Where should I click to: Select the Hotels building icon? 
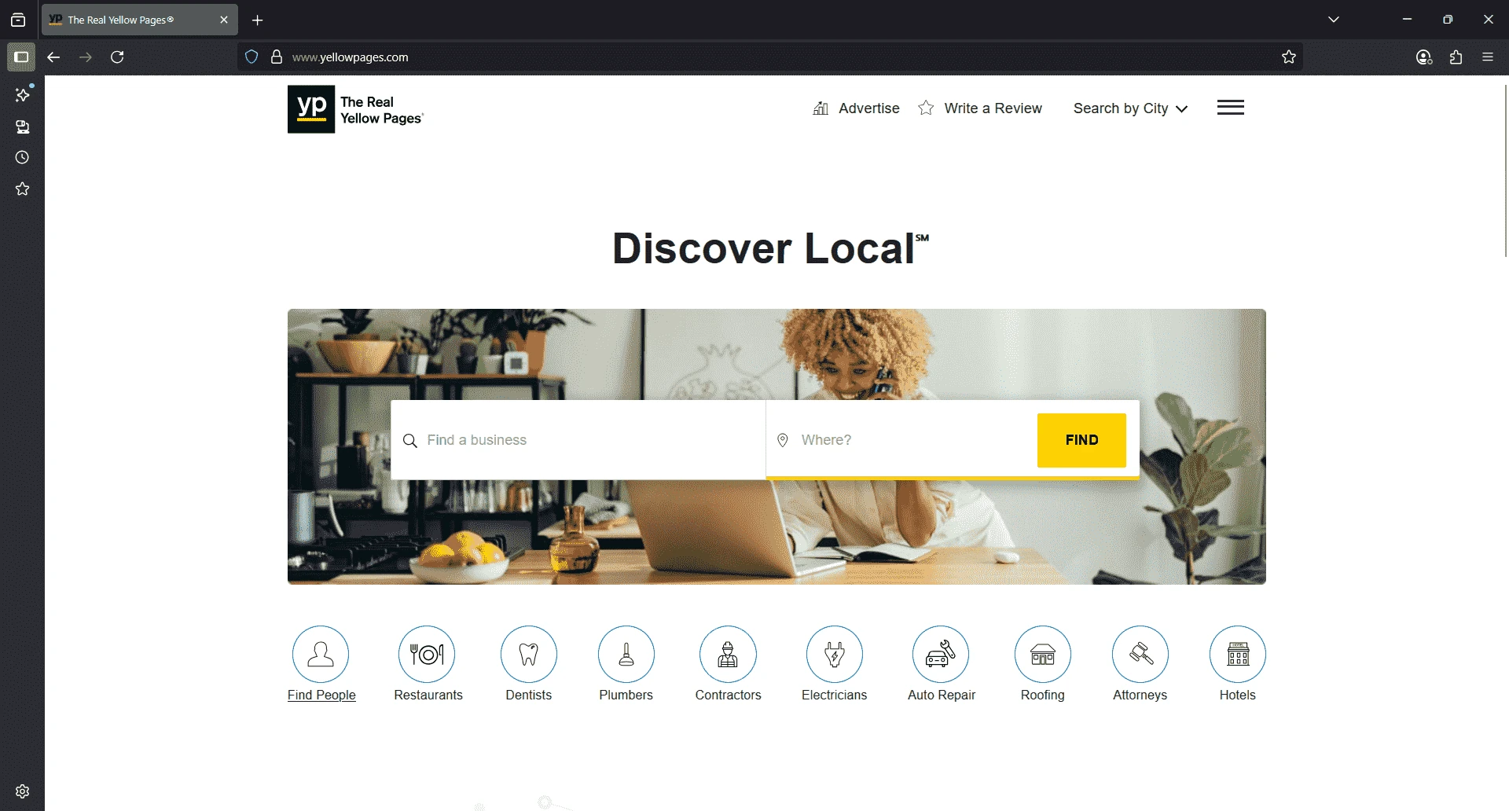1237,654
